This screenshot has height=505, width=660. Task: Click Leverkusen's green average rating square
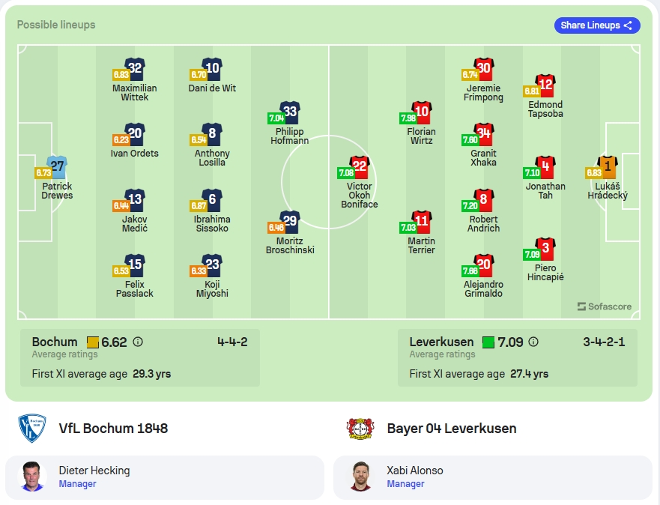[x=488, y=342]
